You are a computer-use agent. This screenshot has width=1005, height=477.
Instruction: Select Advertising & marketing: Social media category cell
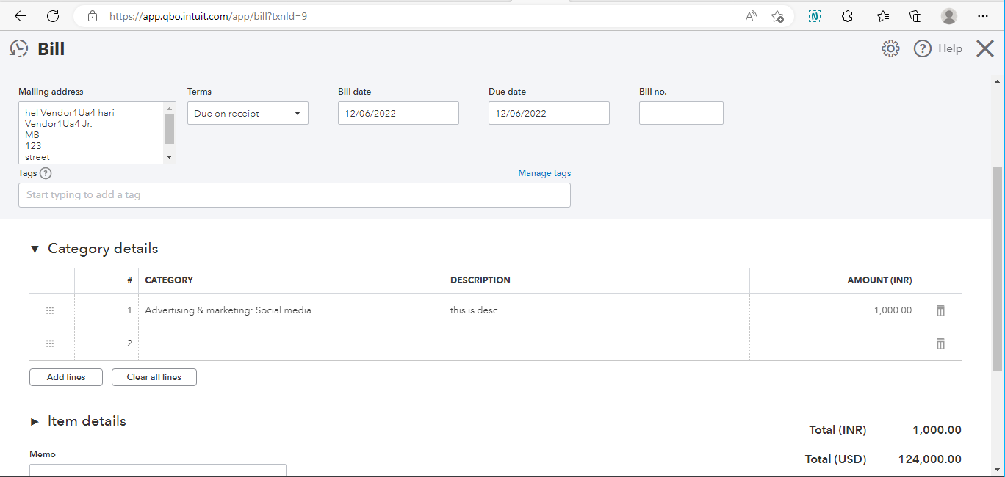click(x=291, y=310)
